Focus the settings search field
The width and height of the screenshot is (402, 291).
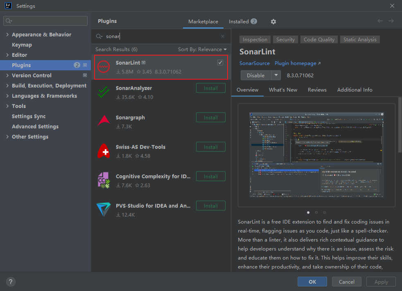pos(45,21)
